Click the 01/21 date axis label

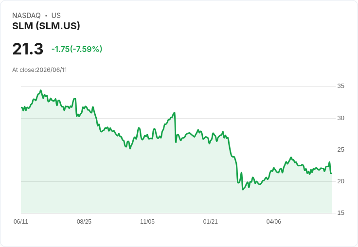211,221
